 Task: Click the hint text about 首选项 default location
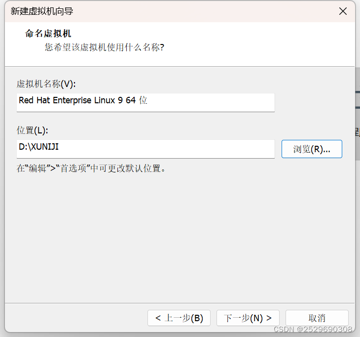(91, 168)
